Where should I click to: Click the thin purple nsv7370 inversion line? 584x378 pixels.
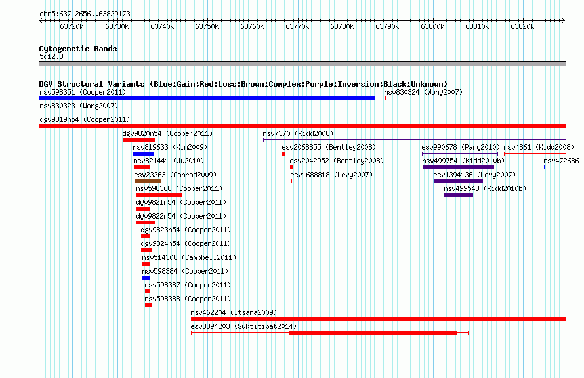coord(415,140)
